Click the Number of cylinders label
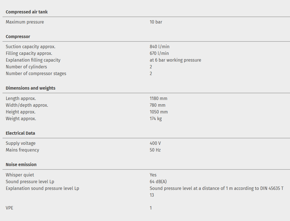The height and width of the screenshot is (221, 290). (x=26, y=67)
